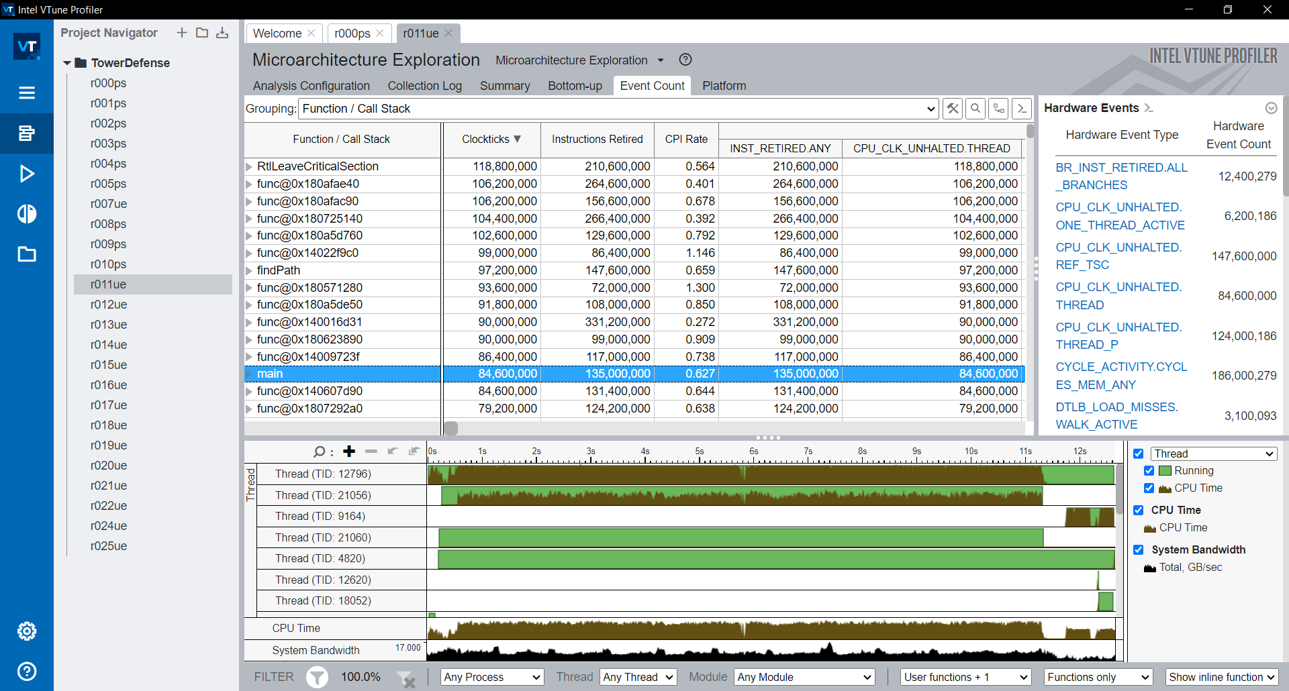Screen dimensions: 1289x691
Task: Sort by the Clockticks column header
Action: [491, 139]
